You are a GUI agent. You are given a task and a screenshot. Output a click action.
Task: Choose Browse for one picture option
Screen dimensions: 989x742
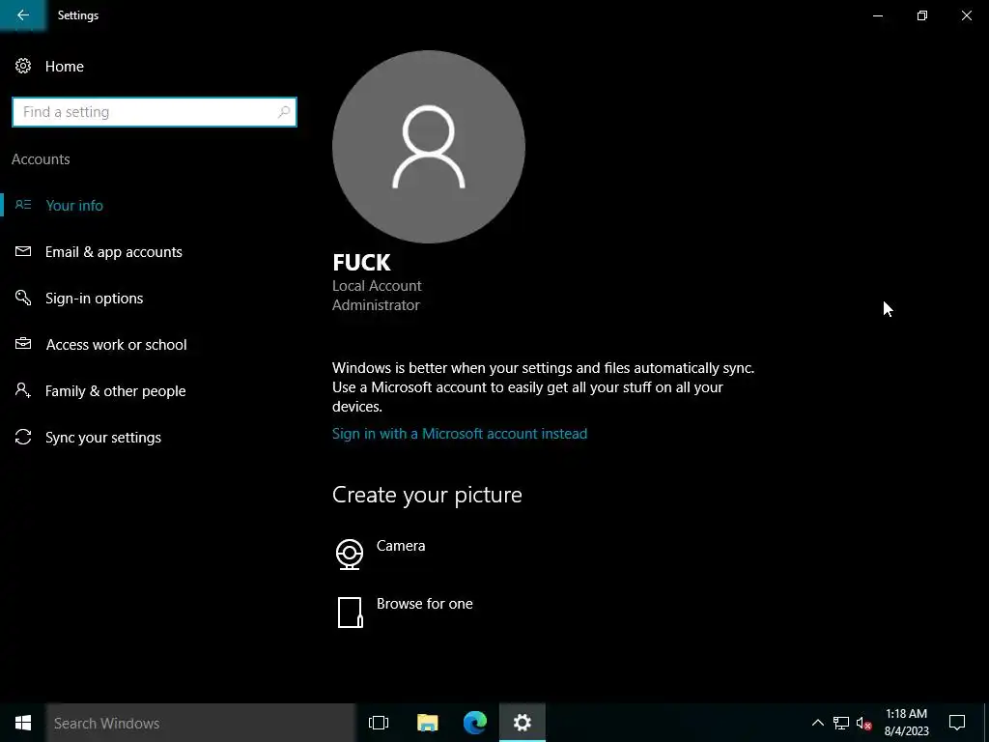pyautogui.click(x=425, y=604)
